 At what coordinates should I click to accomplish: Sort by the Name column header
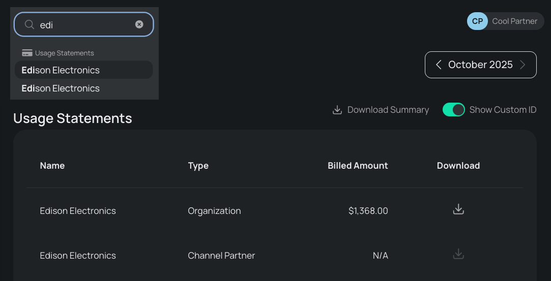click(x=52, y=166)
